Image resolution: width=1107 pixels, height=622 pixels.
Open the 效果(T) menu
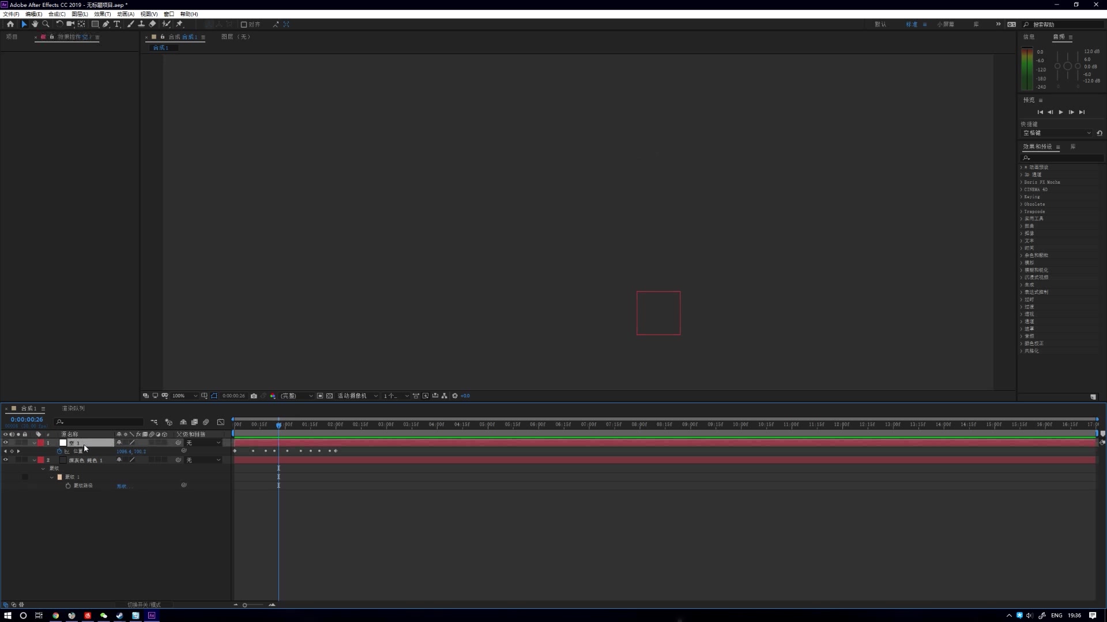click(x=102, y=14)
